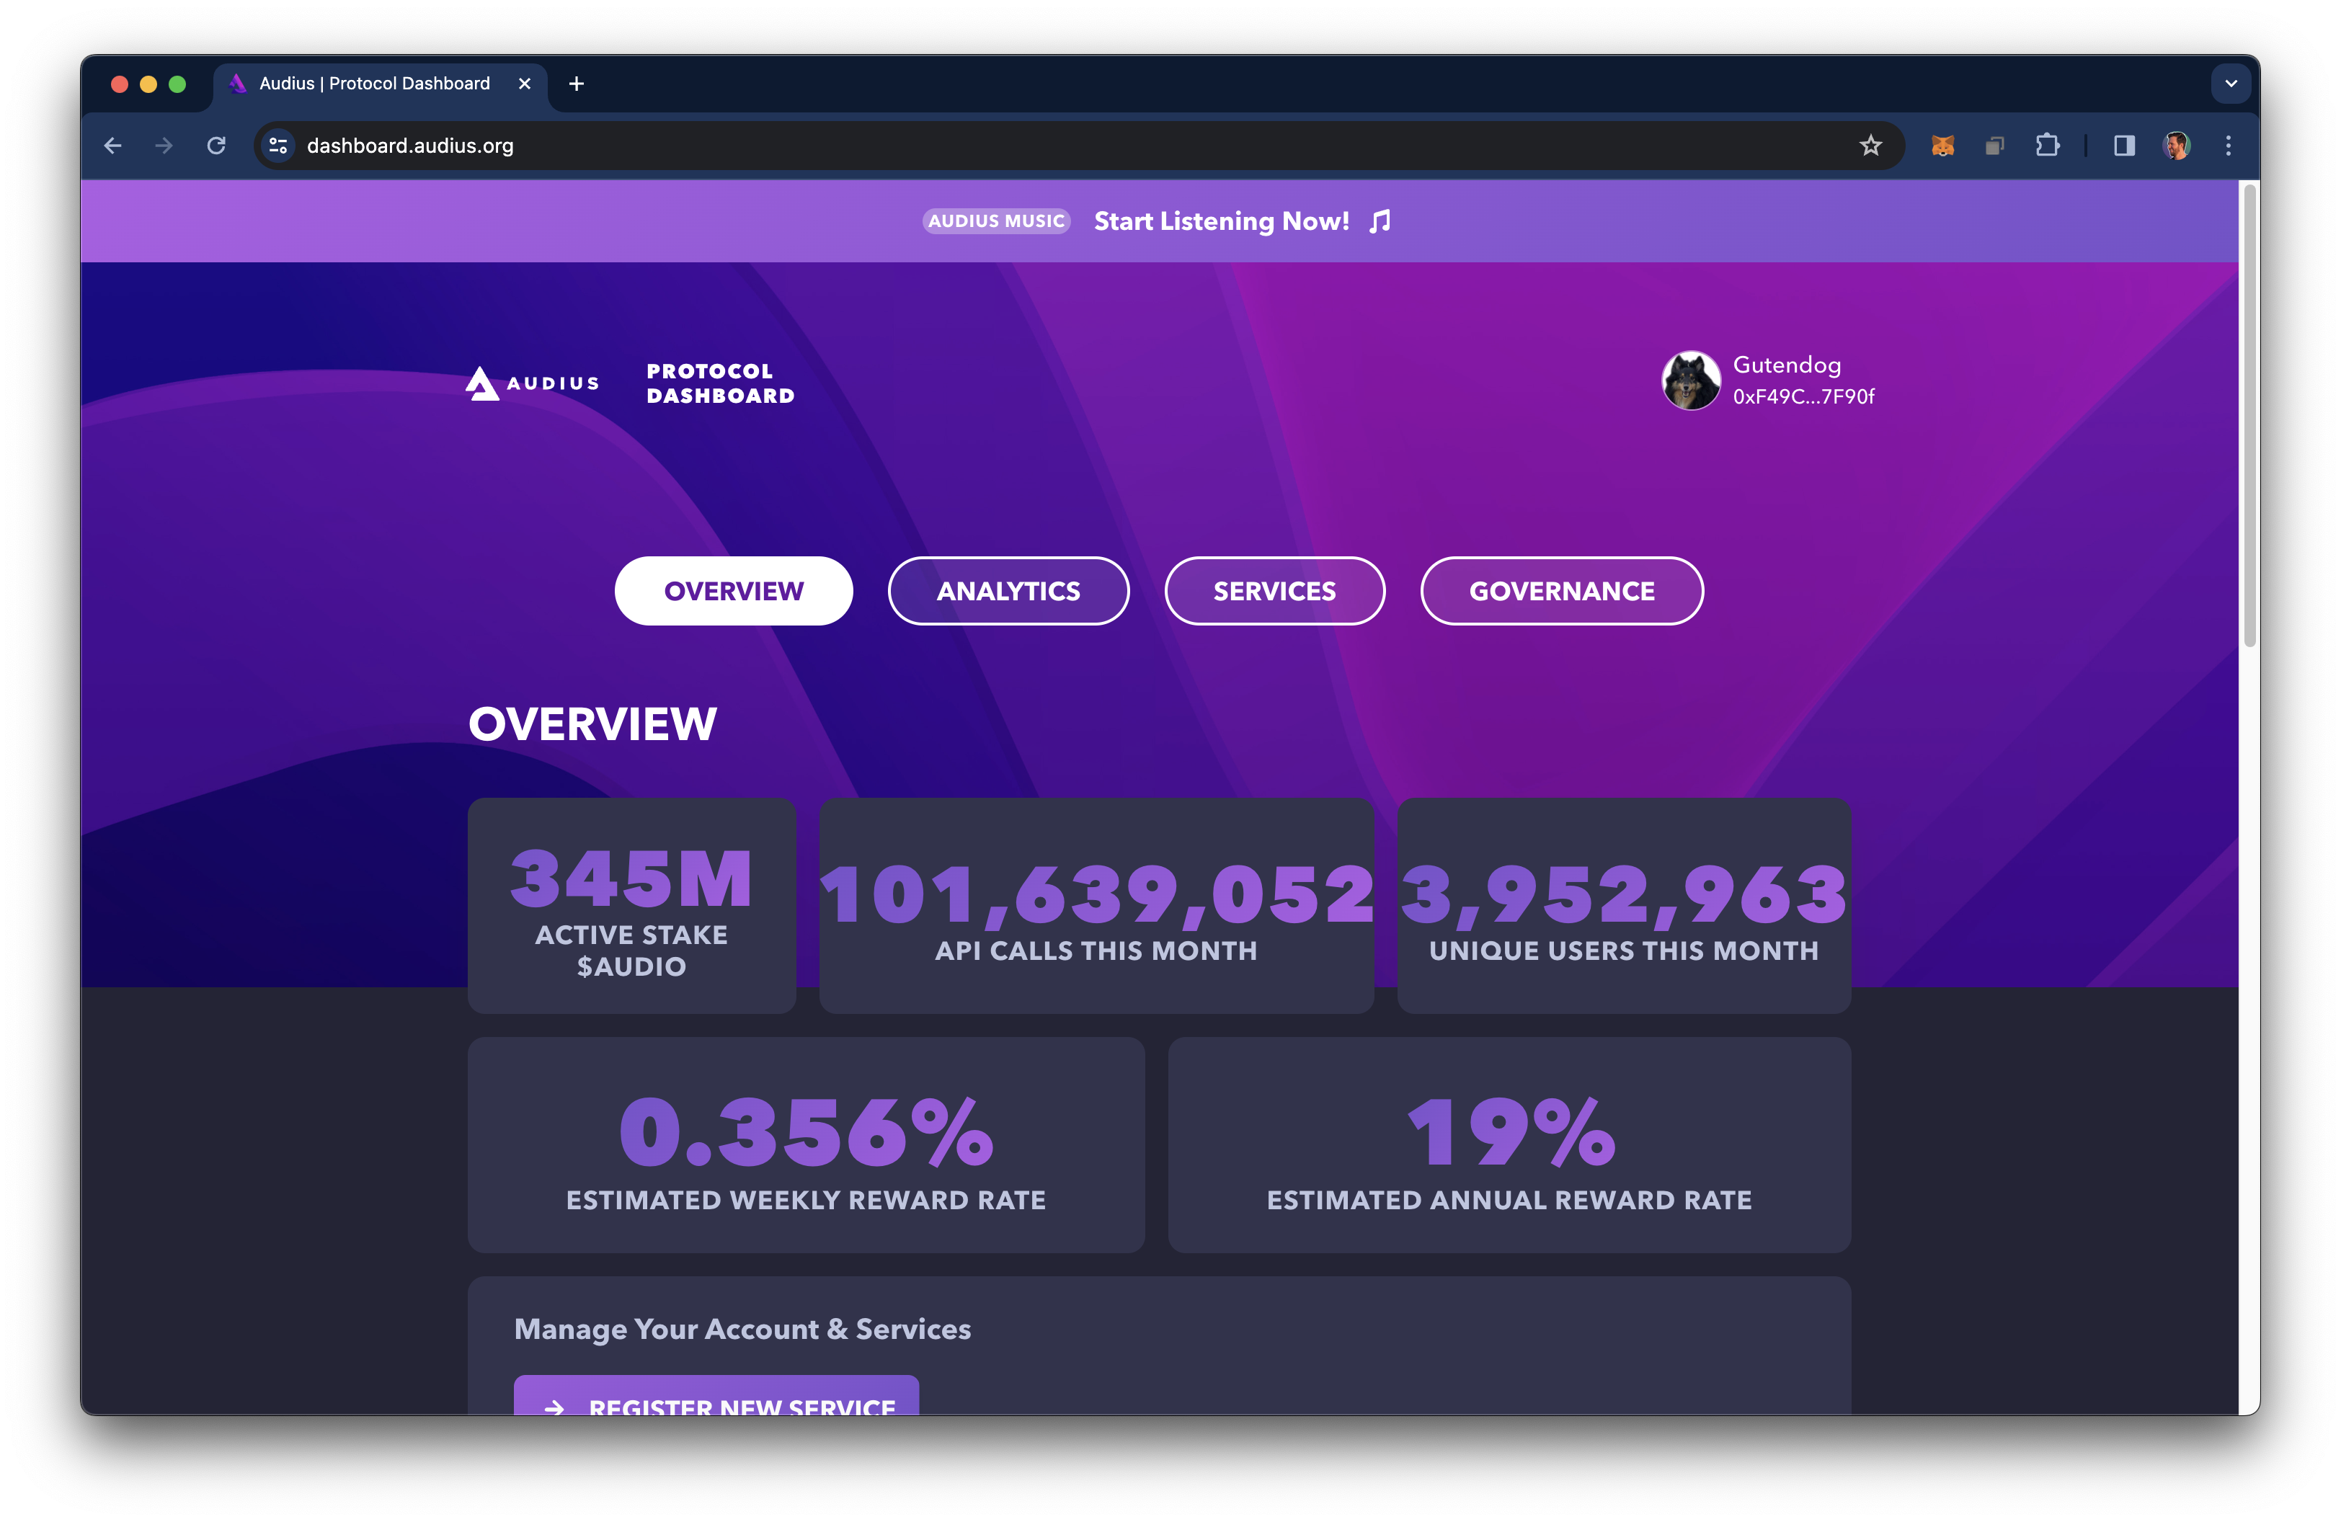Click the music note icon in banner
Image resolution: width=2341 pixels, height=1522 pixels.
click(x=1380, y=221)
